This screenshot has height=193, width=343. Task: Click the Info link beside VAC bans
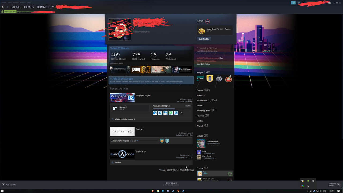(222, 58)
